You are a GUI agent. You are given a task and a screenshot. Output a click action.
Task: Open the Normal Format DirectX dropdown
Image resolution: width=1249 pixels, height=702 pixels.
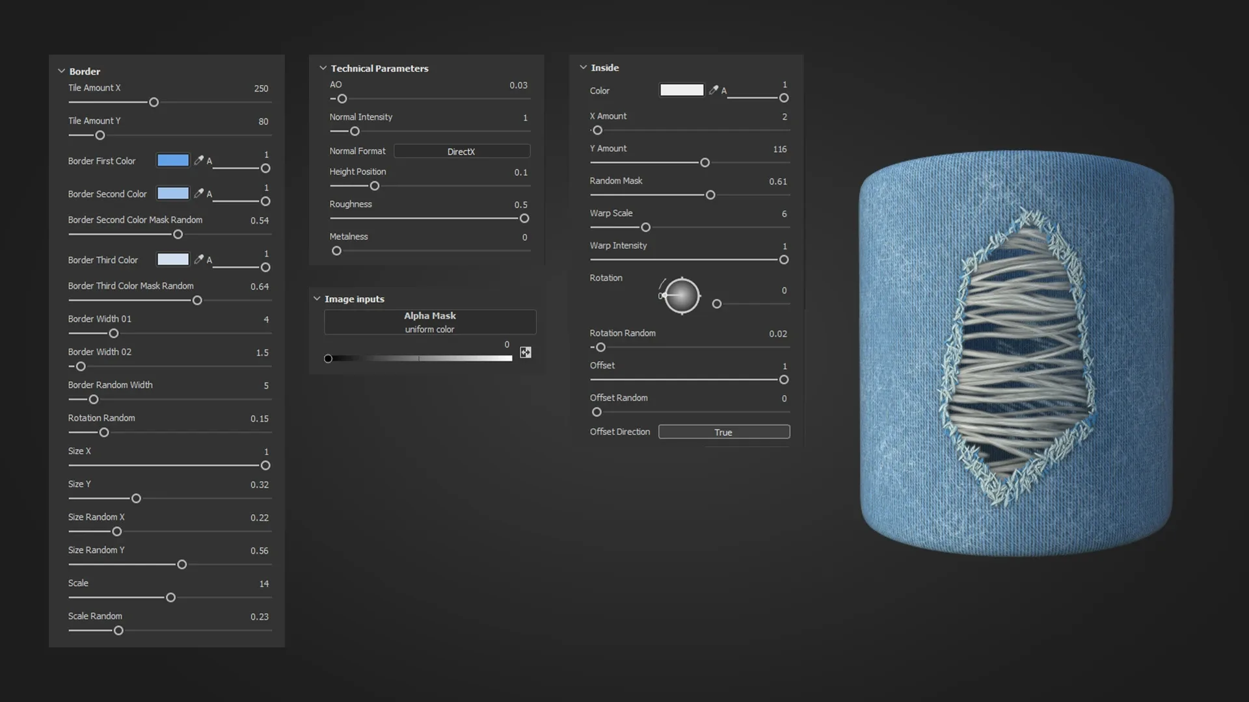(x=461, y=151)
